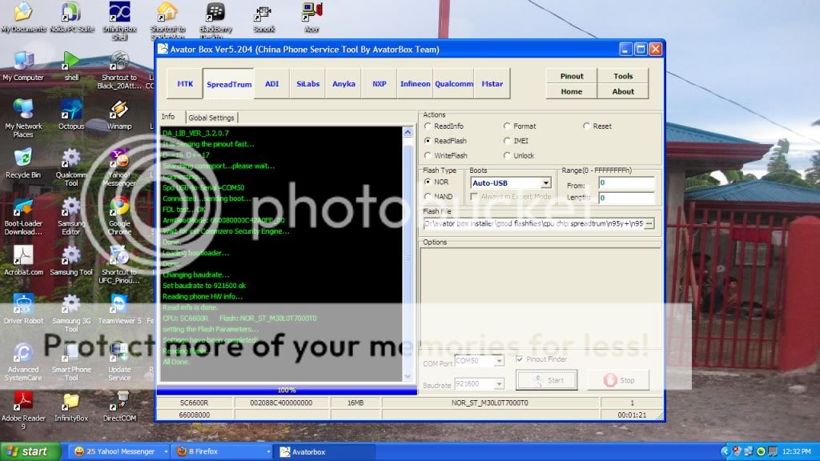Open the Driver Robot desktop icon
Image resolution: width=820 pixels, height=461 pixels.
(x=23, y=305)
